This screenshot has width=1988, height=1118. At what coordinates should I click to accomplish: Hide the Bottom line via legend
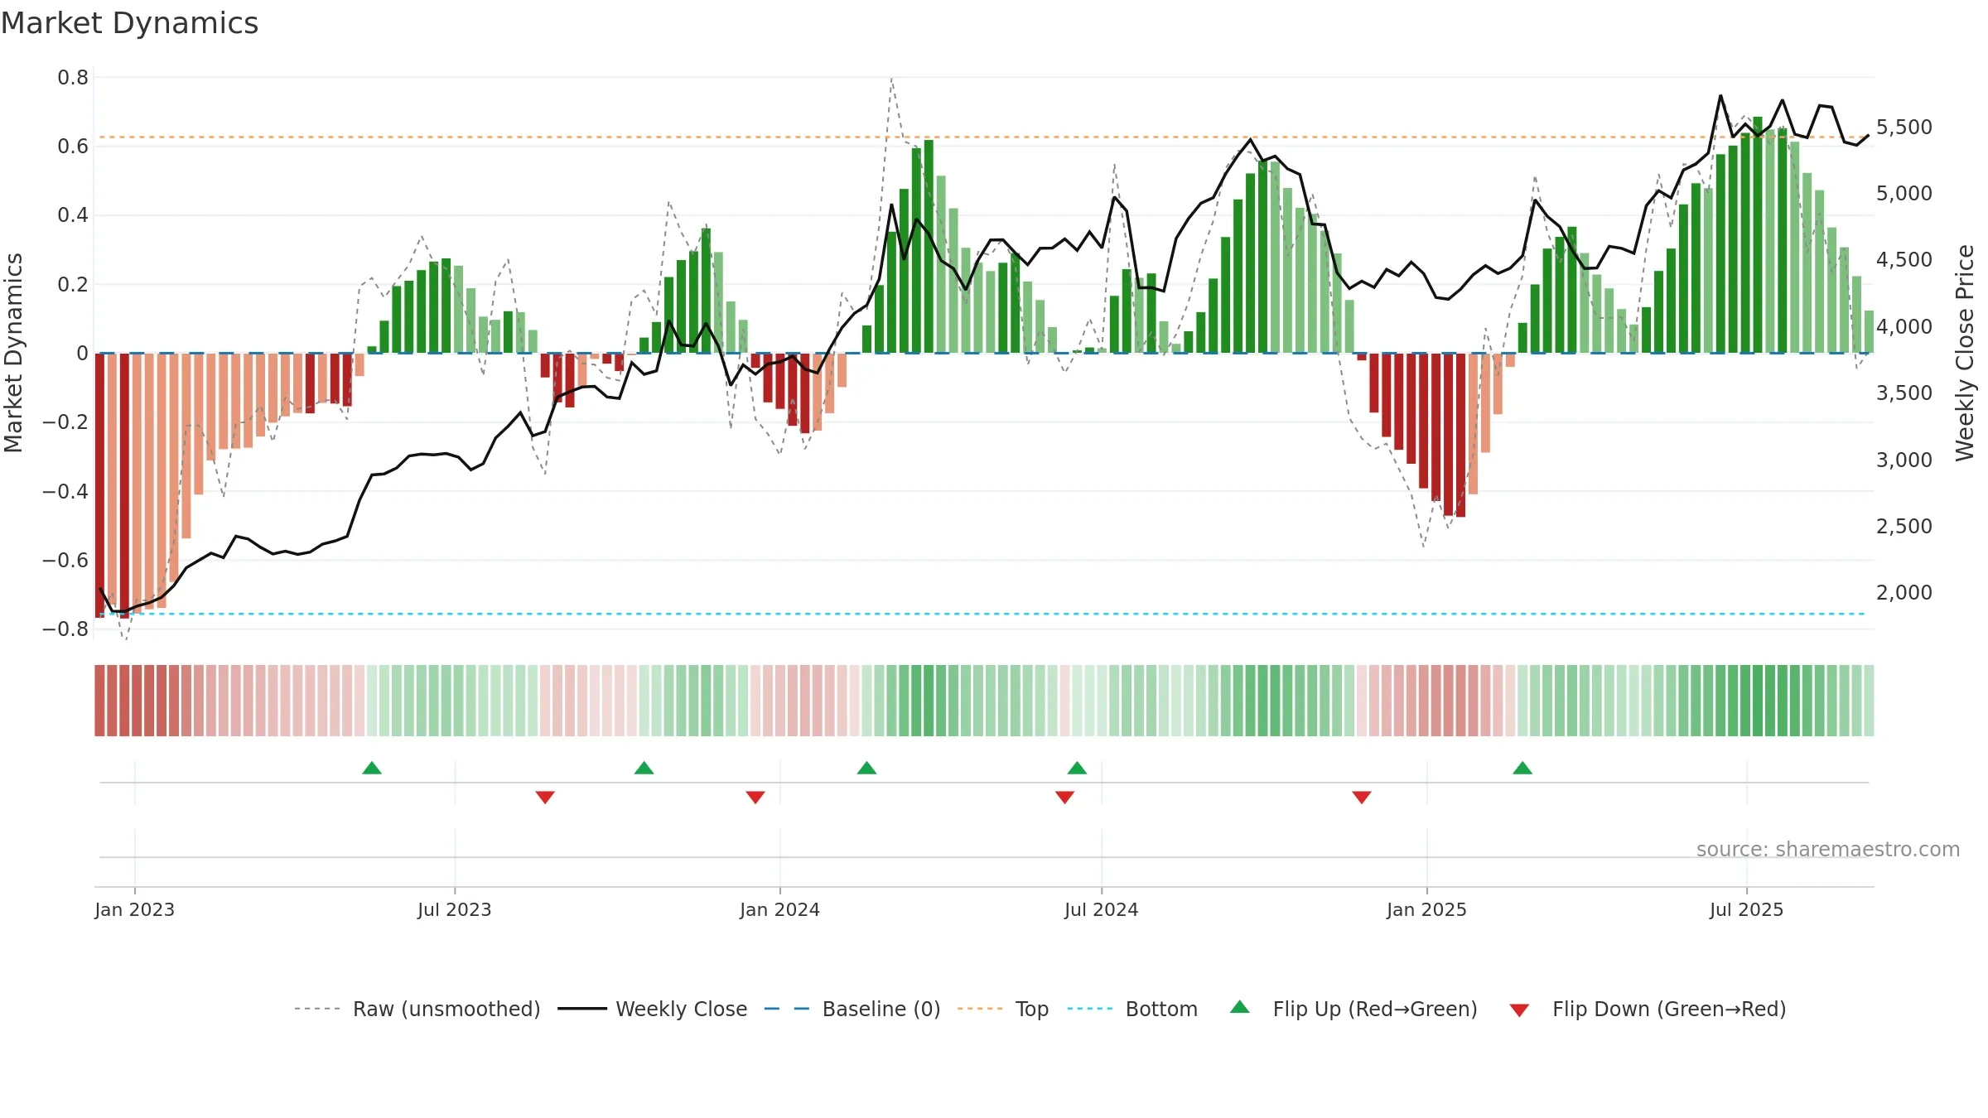[1133, 1009]
